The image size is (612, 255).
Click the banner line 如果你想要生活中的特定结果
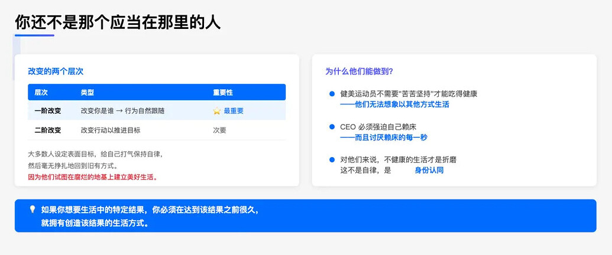coord(150,210)
